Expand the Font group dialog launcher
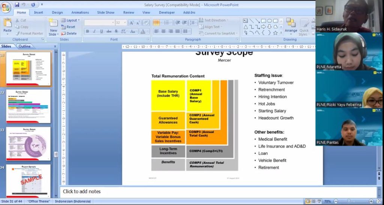The width and height of the screenshot is (384, 205). pos(148,39)
